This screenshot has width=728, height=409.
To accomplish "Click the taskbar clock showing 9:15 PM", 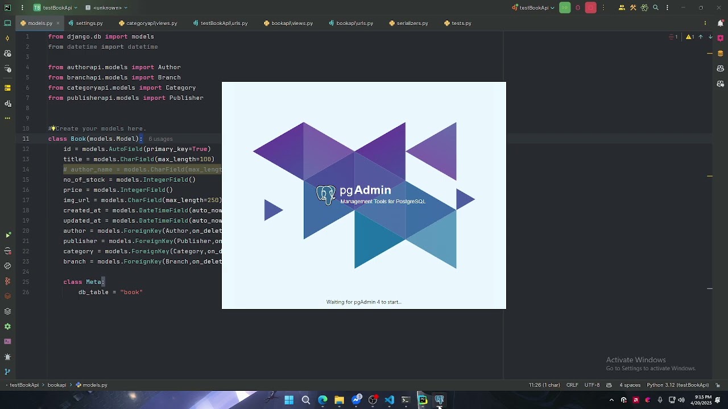I will tap(701, 400).
